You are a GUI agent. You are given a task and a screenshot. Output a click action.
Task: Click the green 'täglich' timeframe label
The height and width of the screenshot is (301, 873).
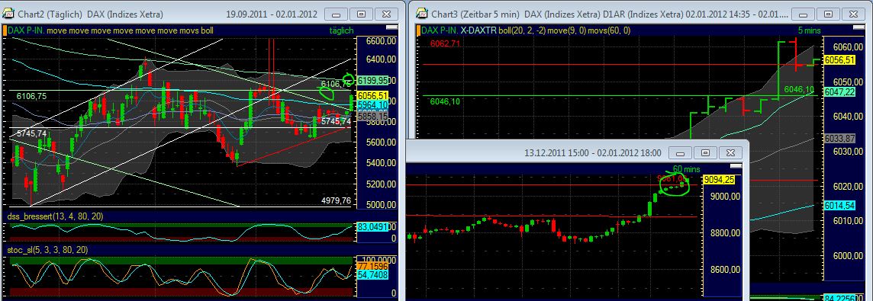[341, 30]
